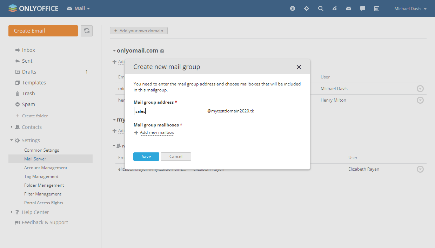Click the Michael Davis user cell

click(x=334, y=89)
